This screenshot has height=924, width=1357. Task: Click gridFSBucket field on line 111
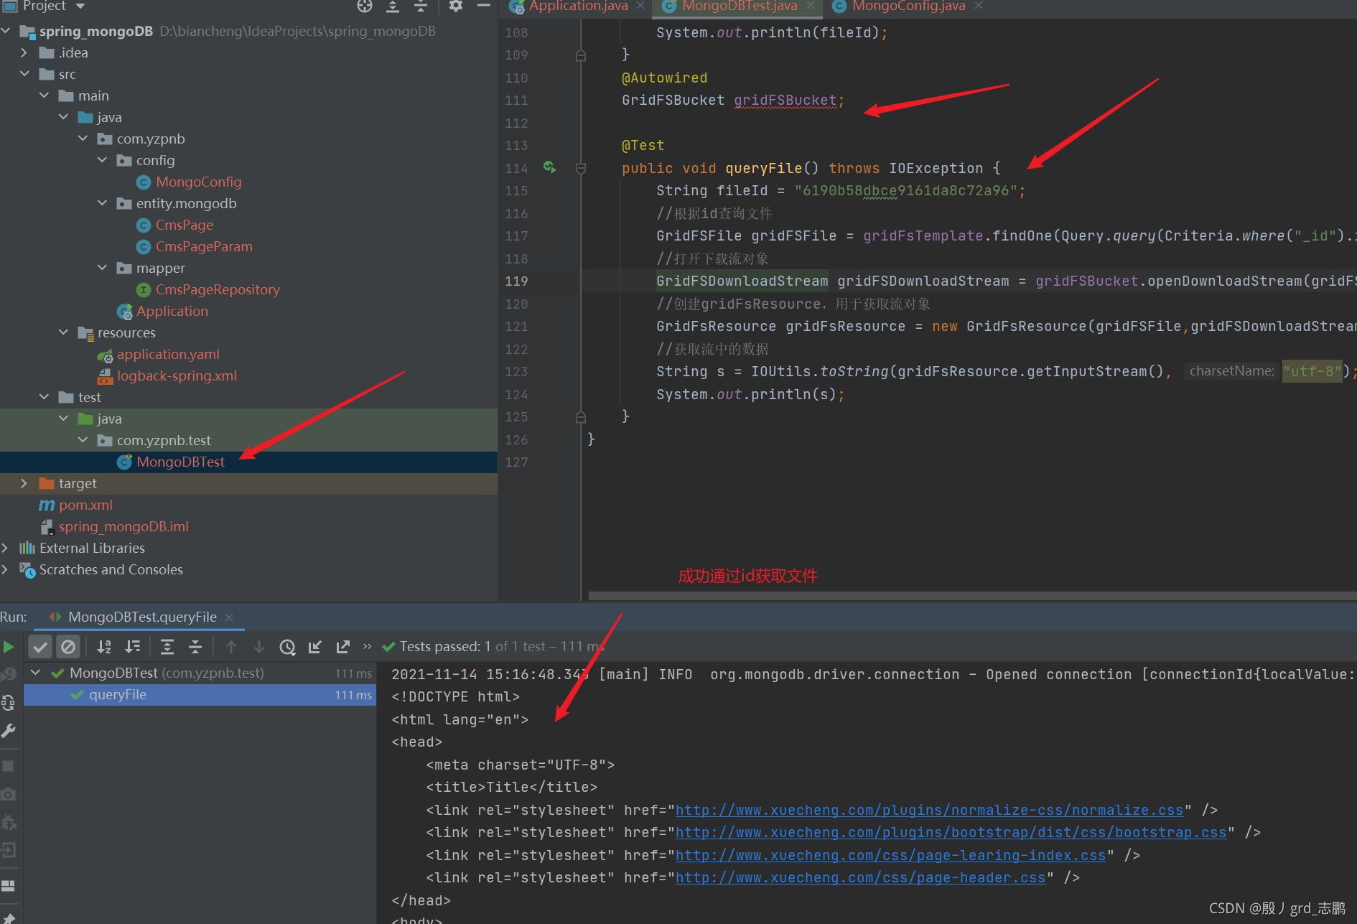click(785, 101)
